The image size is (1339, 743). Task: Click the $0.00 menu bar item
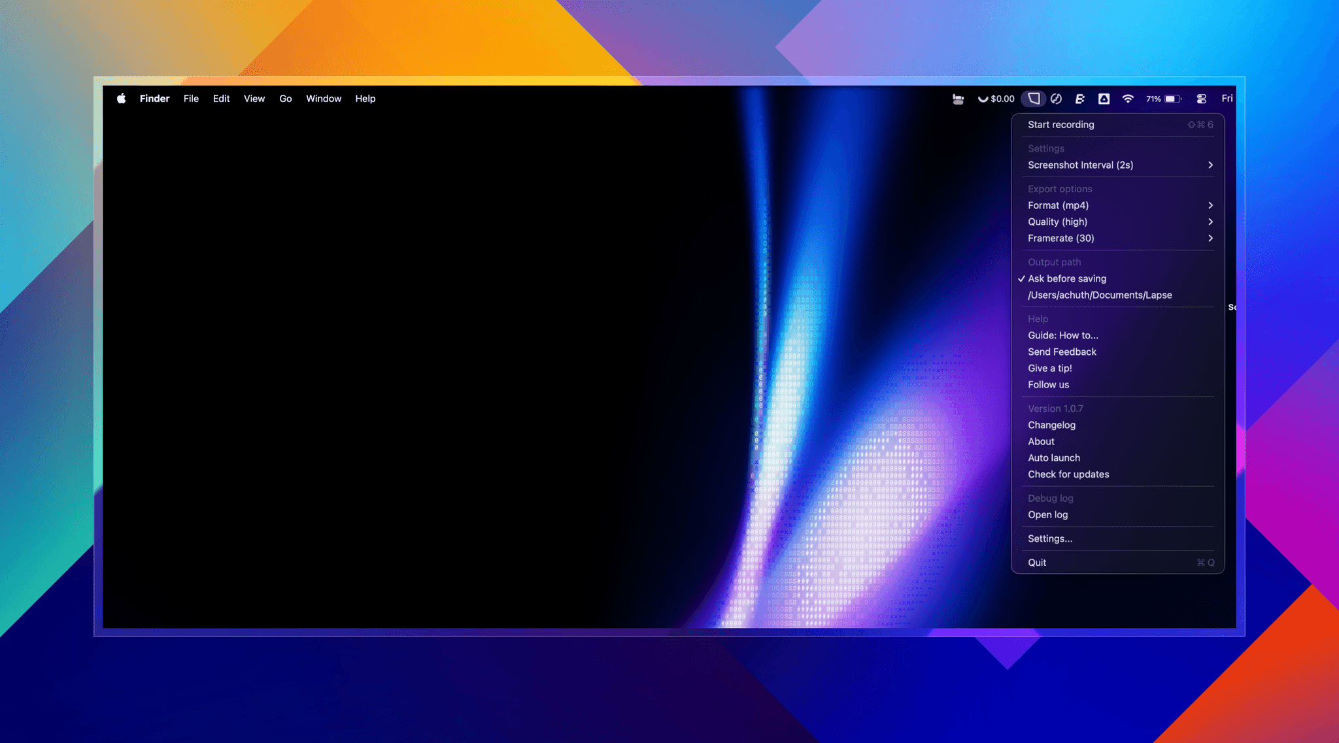pos(996,99)
